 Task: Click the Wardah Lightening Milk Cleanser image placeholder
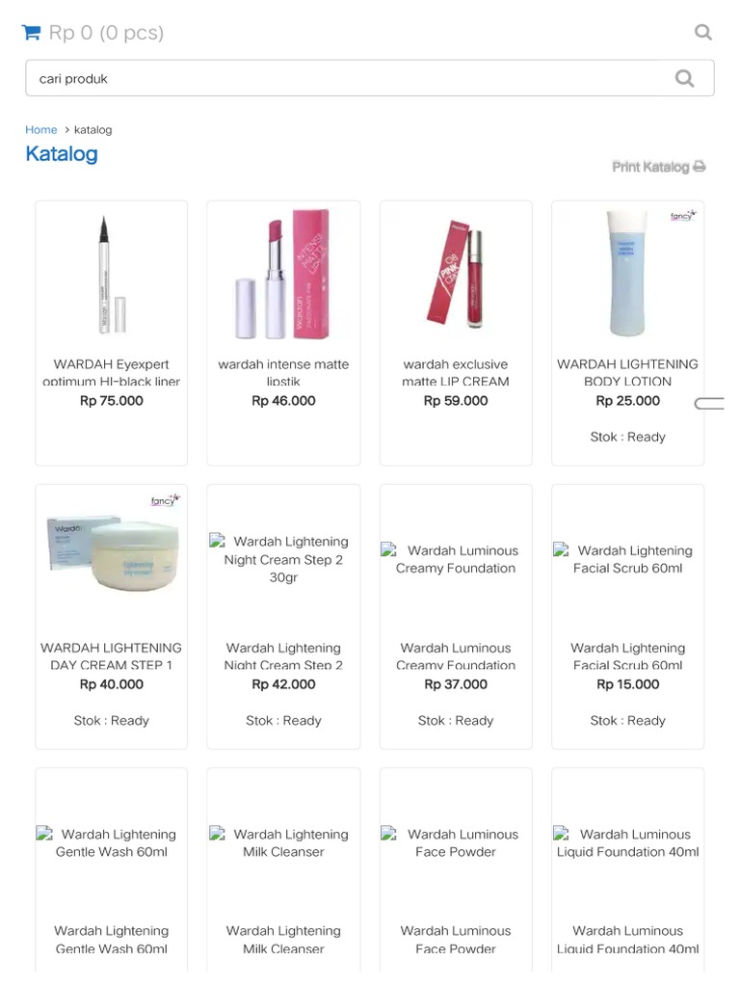(283, 842)
